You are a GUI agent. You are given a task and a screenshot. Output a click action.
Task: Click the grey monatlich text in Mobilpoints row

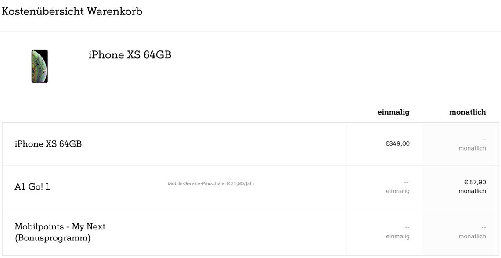pyautogui.click(x=472, y=236)
